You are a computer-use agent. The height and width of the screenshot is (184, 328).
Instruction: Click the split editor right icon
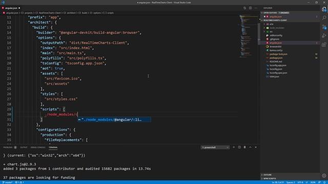pos(250,8)
